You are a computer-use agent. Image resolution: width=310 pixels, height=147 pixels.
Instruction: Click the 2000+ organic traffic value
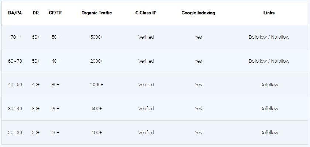(x=97, y=61)
